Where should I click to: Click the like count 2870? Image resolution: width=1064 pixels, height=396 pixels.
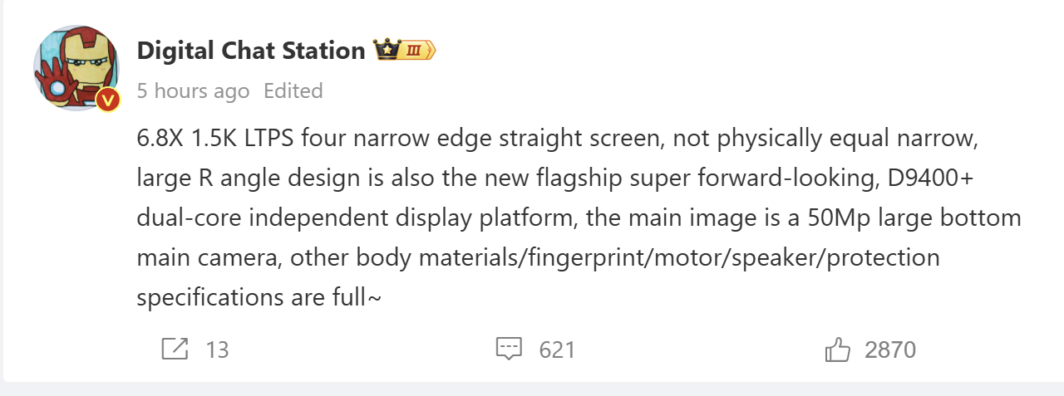(x=889, y=350)
